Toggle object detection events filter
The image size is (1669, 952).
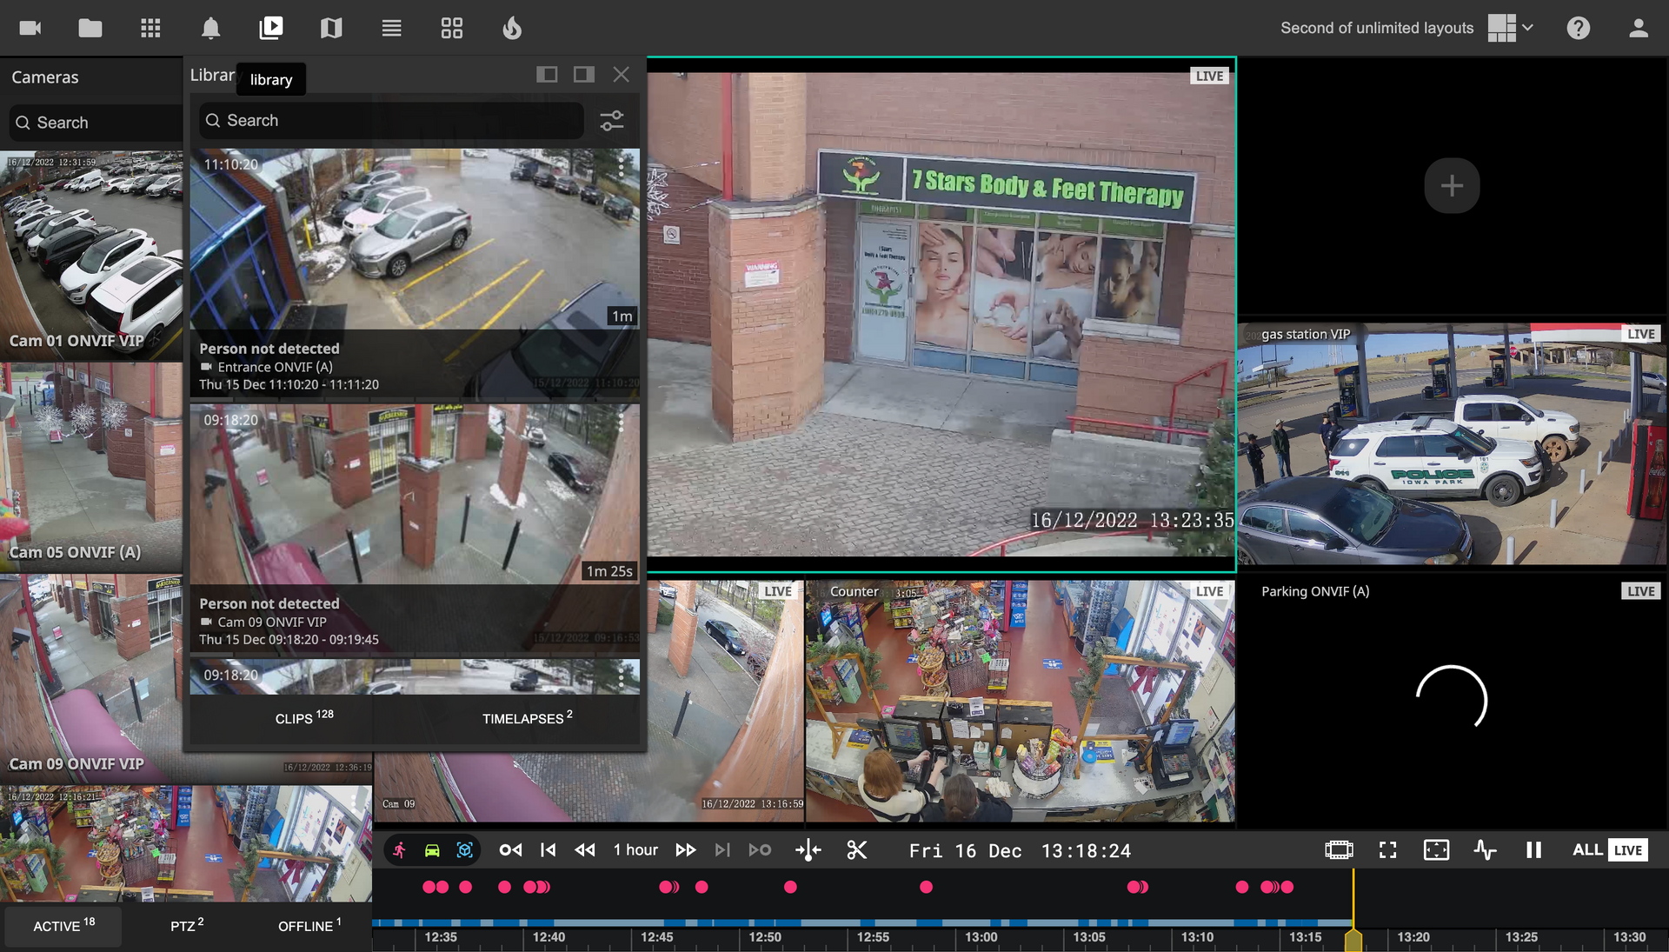(x=465, y=850)
